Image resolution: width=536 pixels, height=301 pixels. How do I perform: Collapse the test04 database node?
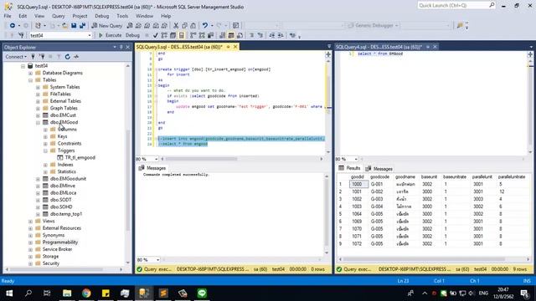(x=23, y=66)
